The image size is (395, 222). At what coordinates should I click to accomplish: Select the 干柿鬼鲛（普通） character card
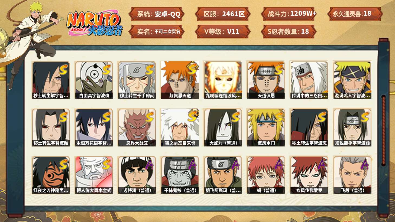pyautogui.click(x=180, y=175)
